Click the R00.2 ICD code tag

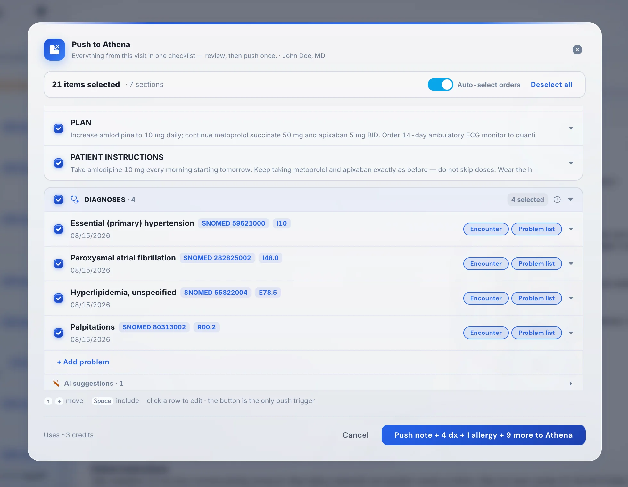click(206, 327)
